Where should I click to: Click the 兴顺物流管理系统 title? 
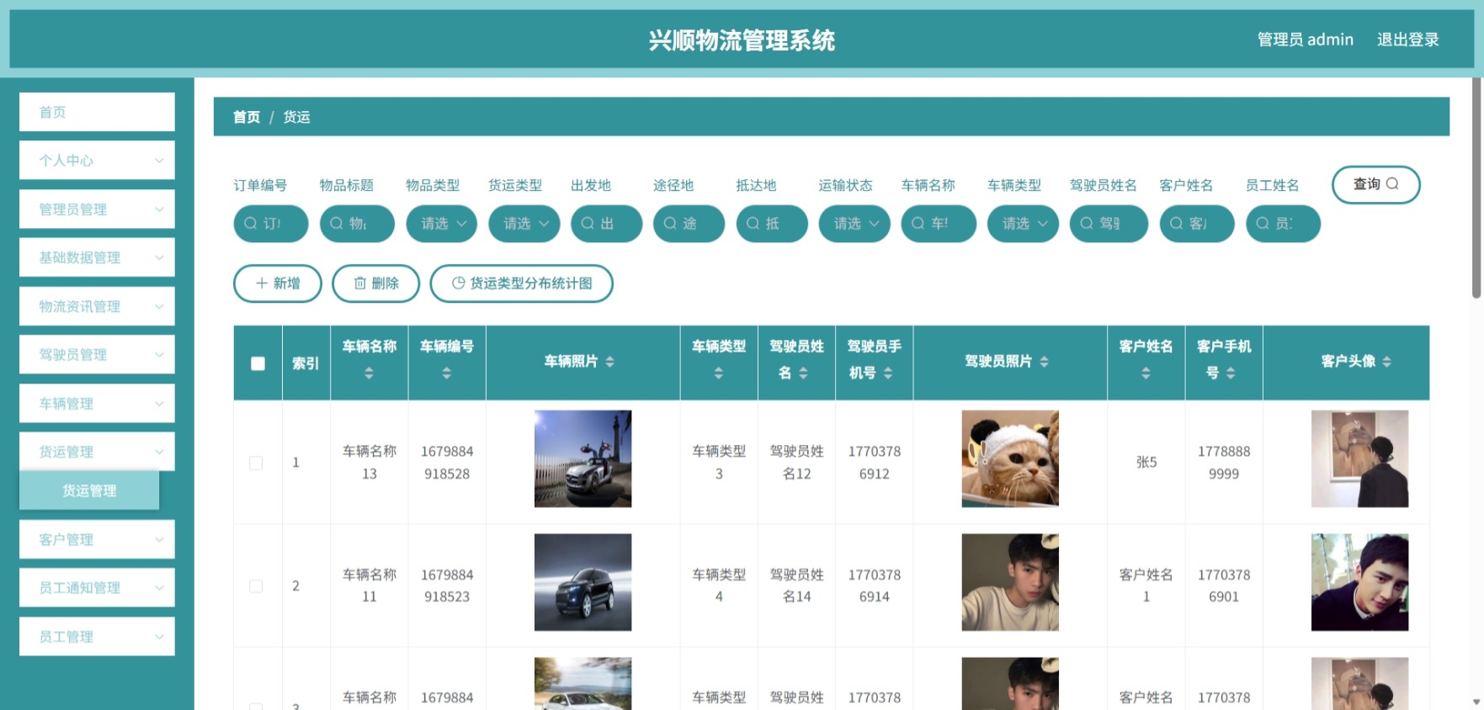click(x=742, y=40)
